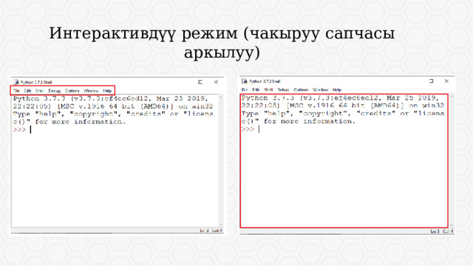Click Python icon in right window title bar
473x266 pixels.
tap(245, 81)
